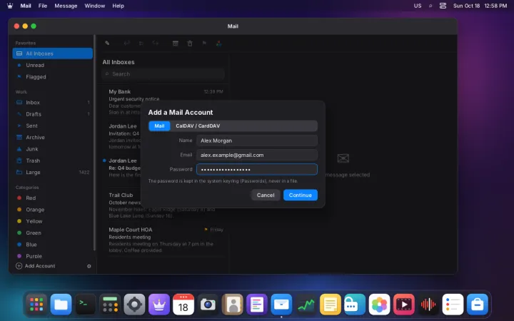Click the Password field
This screenshot has width=514, height=321.
tap(257, 170)
